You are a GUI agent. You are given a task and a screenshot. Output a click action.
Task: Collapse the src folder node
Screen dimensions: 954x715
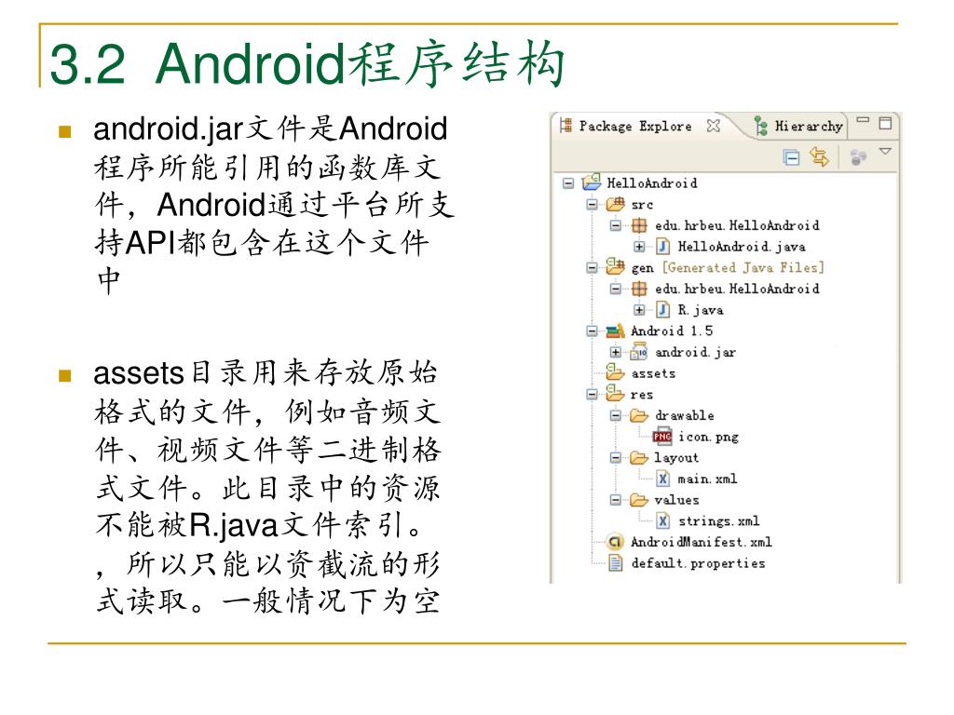[x=592, y=204]
